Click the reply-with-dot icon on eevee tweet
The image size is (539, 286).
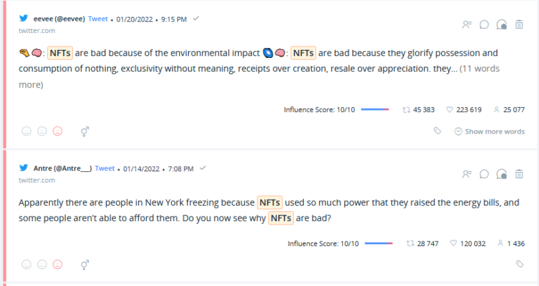coord(501,25)
